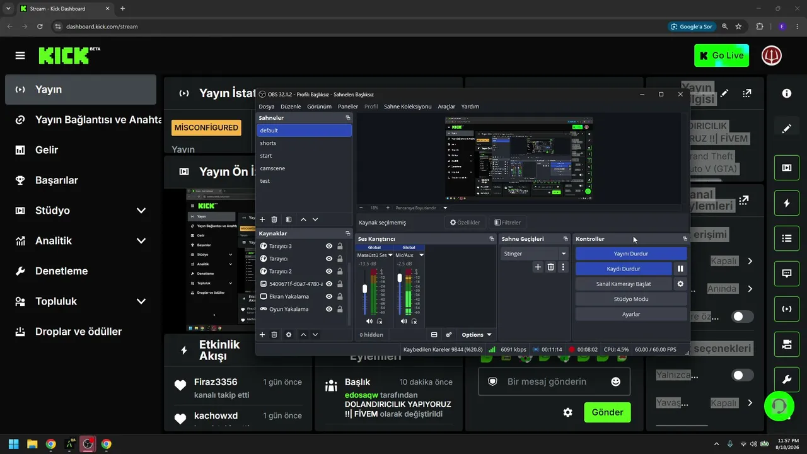Add a new scene in OBS Sahneler panel

point(262,219)
